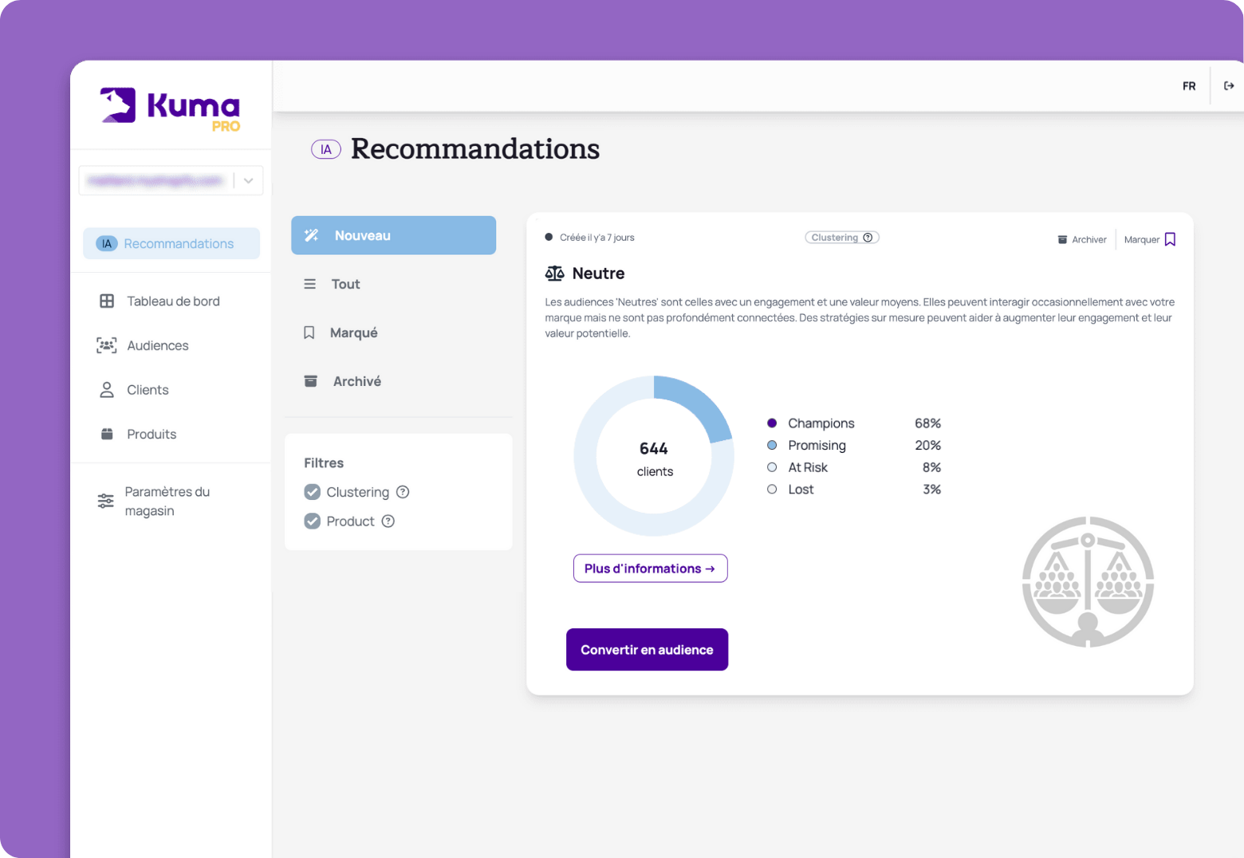Select the Marqué recommendations tab
This screenshot has height=858, width=1244.
pos(353,333)
